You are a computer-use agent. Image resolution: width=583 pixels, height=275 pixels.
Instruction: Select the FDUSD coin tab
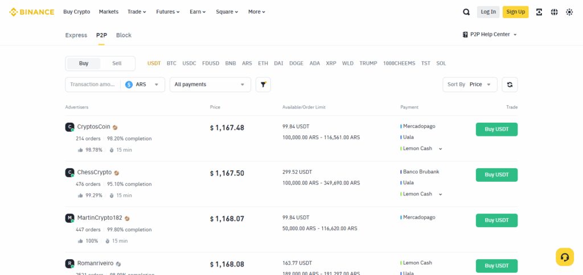point(211,64)
